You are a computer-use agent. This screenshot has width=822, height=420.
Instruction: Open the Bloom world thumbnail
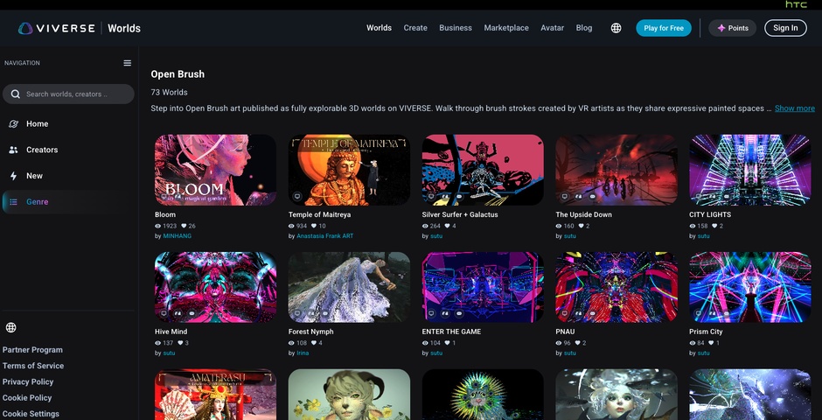pyautogui.click(x=215, y=170)
